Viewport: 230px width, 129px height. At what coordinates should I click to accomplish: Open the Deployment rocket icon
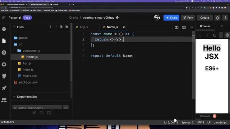click(4, 88)
